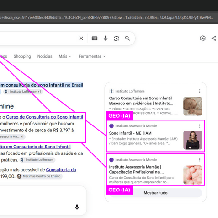Screen dimensions: 218x218
Task: Open the woman portrait thumbnail
Action: (x=193, y=140)
